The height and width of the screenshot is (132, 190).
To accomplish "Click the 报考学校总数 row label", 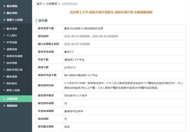I will click(x=46, y=52).
